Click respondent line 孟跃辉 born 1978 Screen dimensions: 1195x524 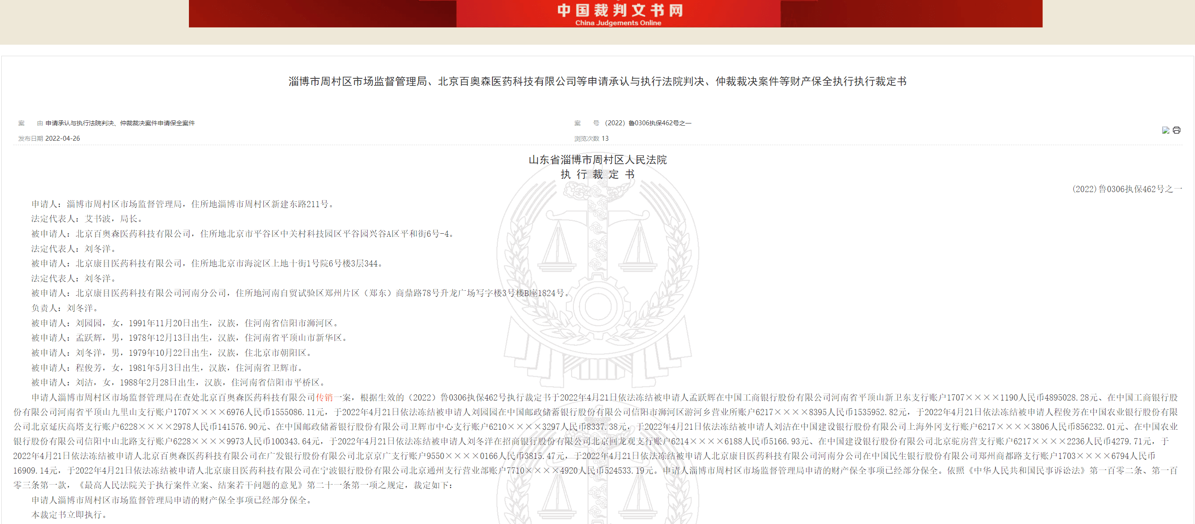[x=189, y=338]
